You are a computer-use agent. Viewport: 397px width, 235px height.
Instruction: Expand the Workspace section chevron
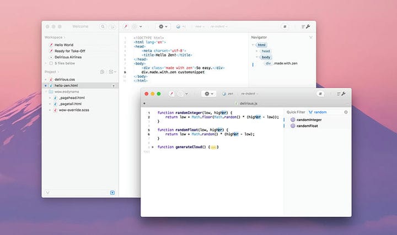point(65,37)
